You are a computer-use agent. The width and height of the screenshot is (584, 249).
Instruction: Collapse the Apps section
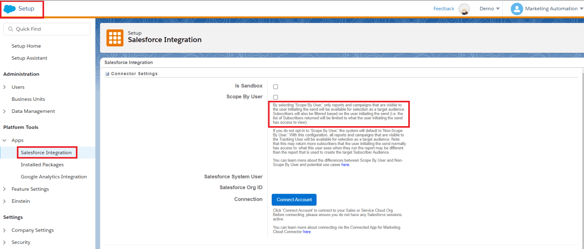4,141
